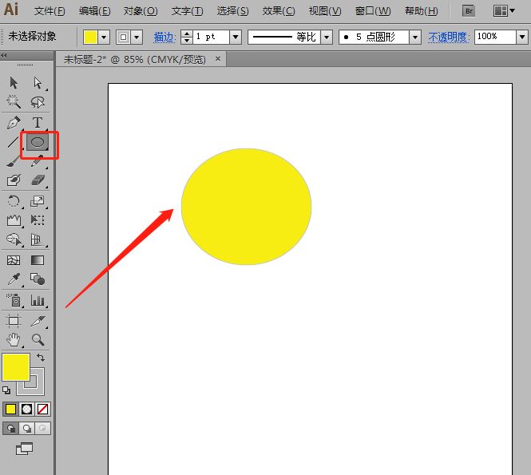Choose the Ellipse tool in the toolbox

38,143
